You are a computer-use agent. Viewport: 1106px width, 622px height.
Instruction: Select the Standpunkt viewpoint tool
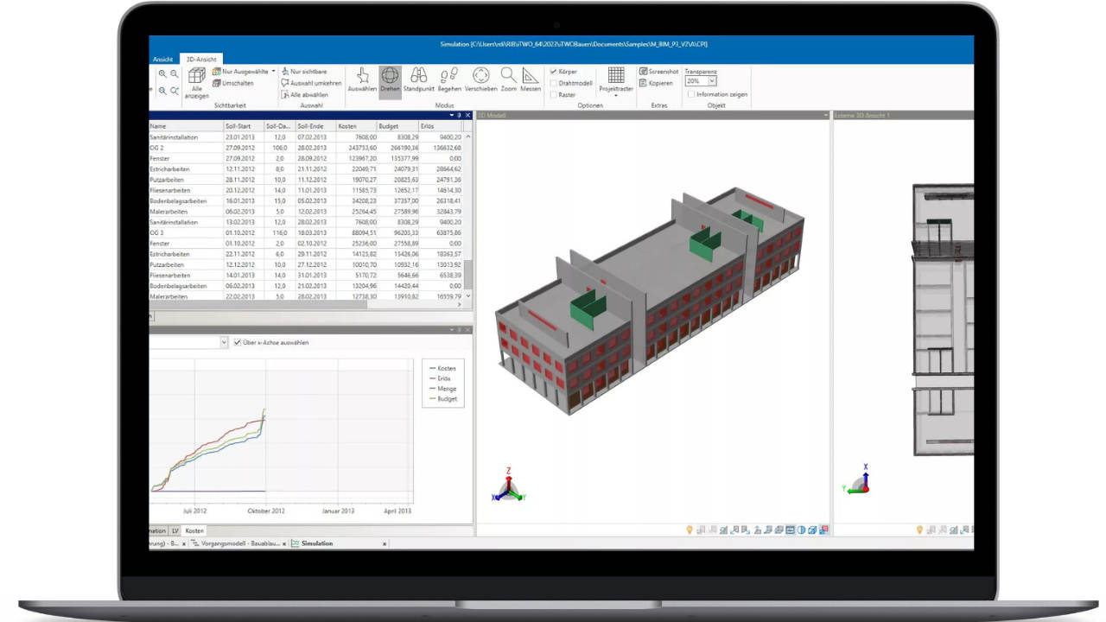click(418, 79)
